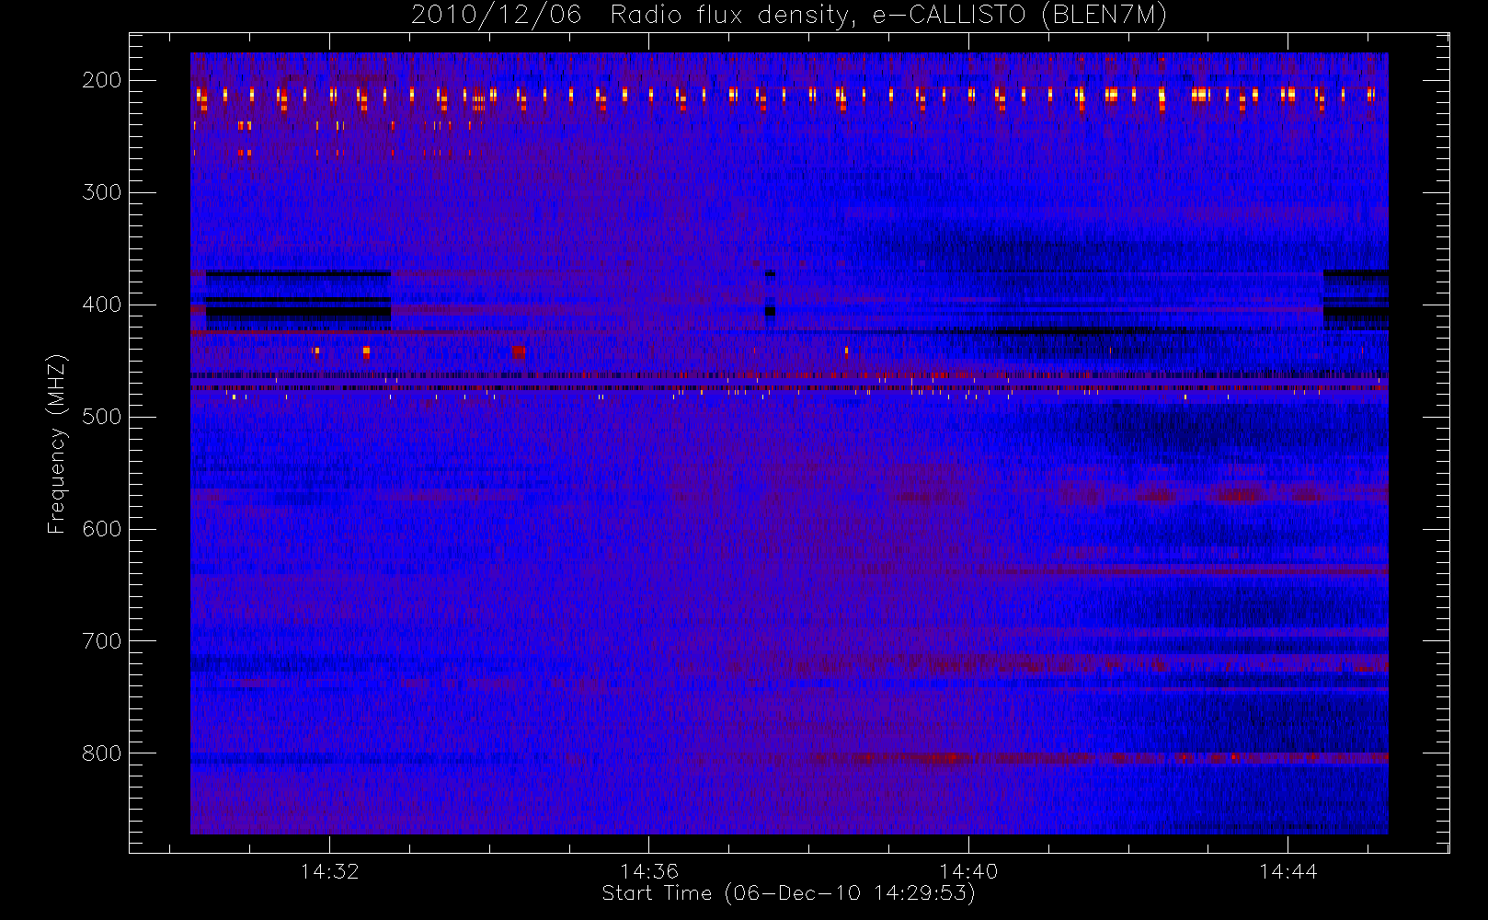Click the "Start Time (06-Dec-10 14:29:53)" label
This screenshot has height=920, width=1488.
click(788, 893)
